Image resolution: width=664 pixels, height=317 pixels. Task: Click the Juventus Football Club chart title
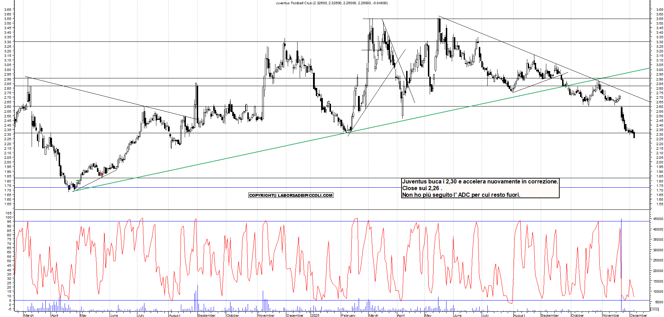[x=332, y=3]
